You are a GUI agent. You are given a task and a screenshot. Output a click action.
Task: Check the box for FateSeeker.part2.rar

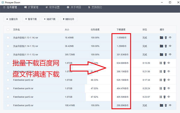[x=8, y=80]
